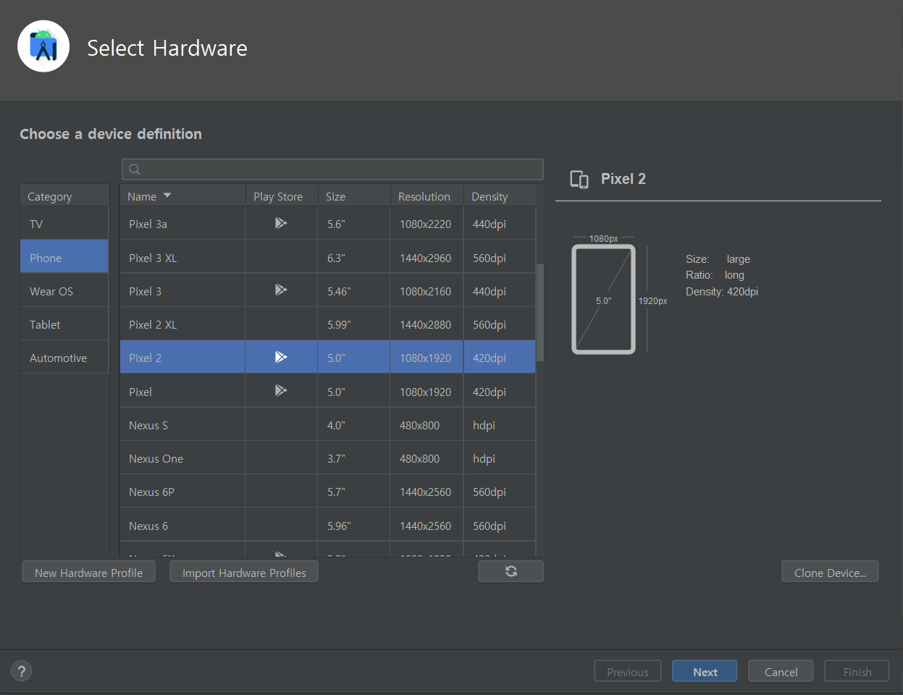Focus the device search field
Viewport: 903px width, 695px height.
click(332, 169)
